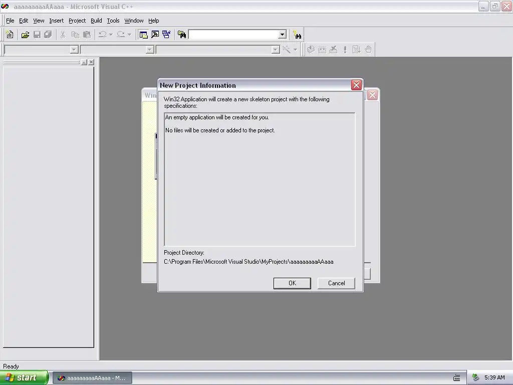This screenshot has width=513, height=385.
Task: Open the Project menu
Action: point(77,21)
